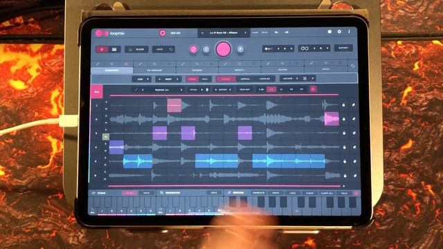Viewport: 443px width, 249px height.
Task: Tap the ANCHOR cross icon
Action: coord(305,78)
